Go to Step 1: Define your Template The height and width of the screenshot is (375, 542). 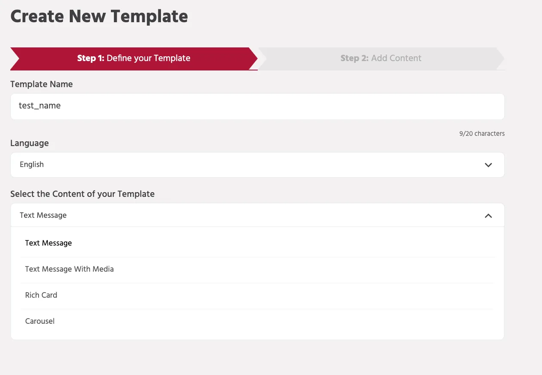click(x=134, y=59)
